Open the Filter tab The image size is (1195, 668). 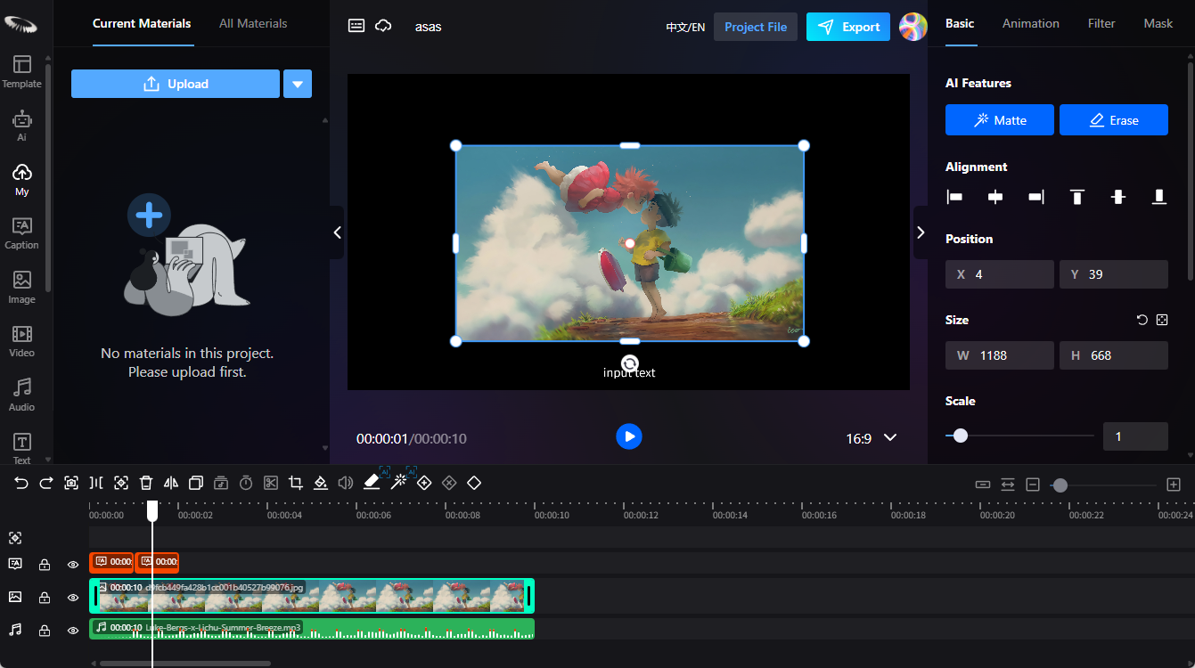1101,23
